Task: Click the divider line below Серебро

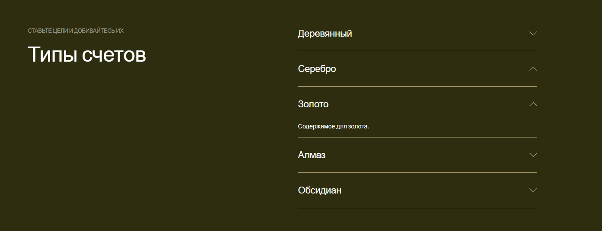Action: coord(417,86)
